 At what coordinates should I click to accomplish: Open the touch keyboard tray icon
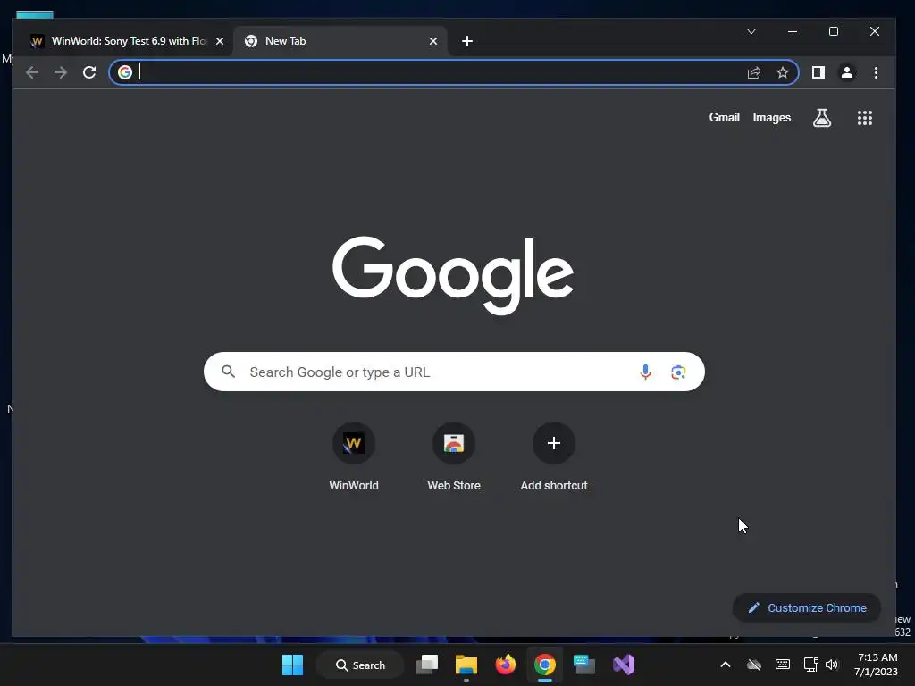(x=783, y=665)
